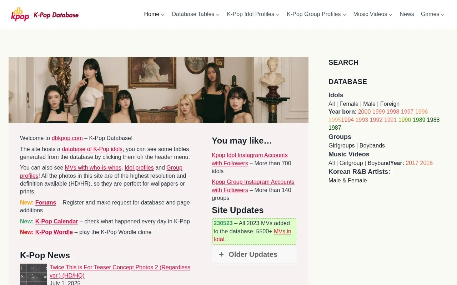Click the group banner photo
The height and width of the screenshot is (285, 457).
(159, 90)
